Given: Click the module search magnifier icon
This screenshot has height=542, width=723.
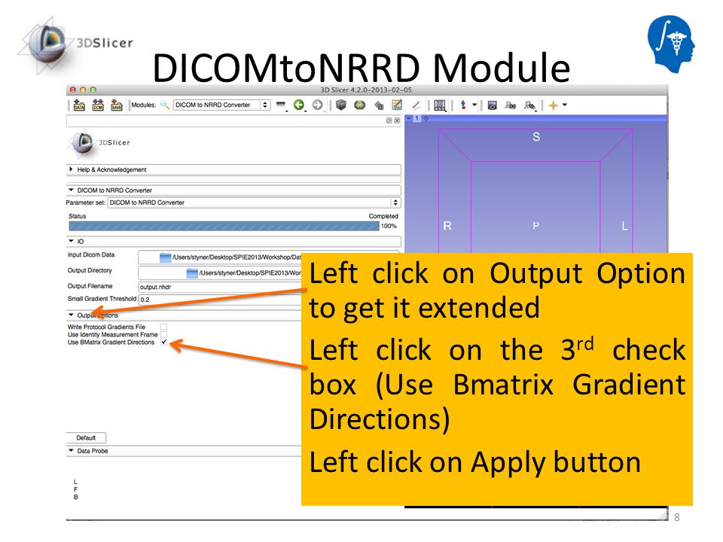Looking at the screenshot, I should click(x=165, y=105).
